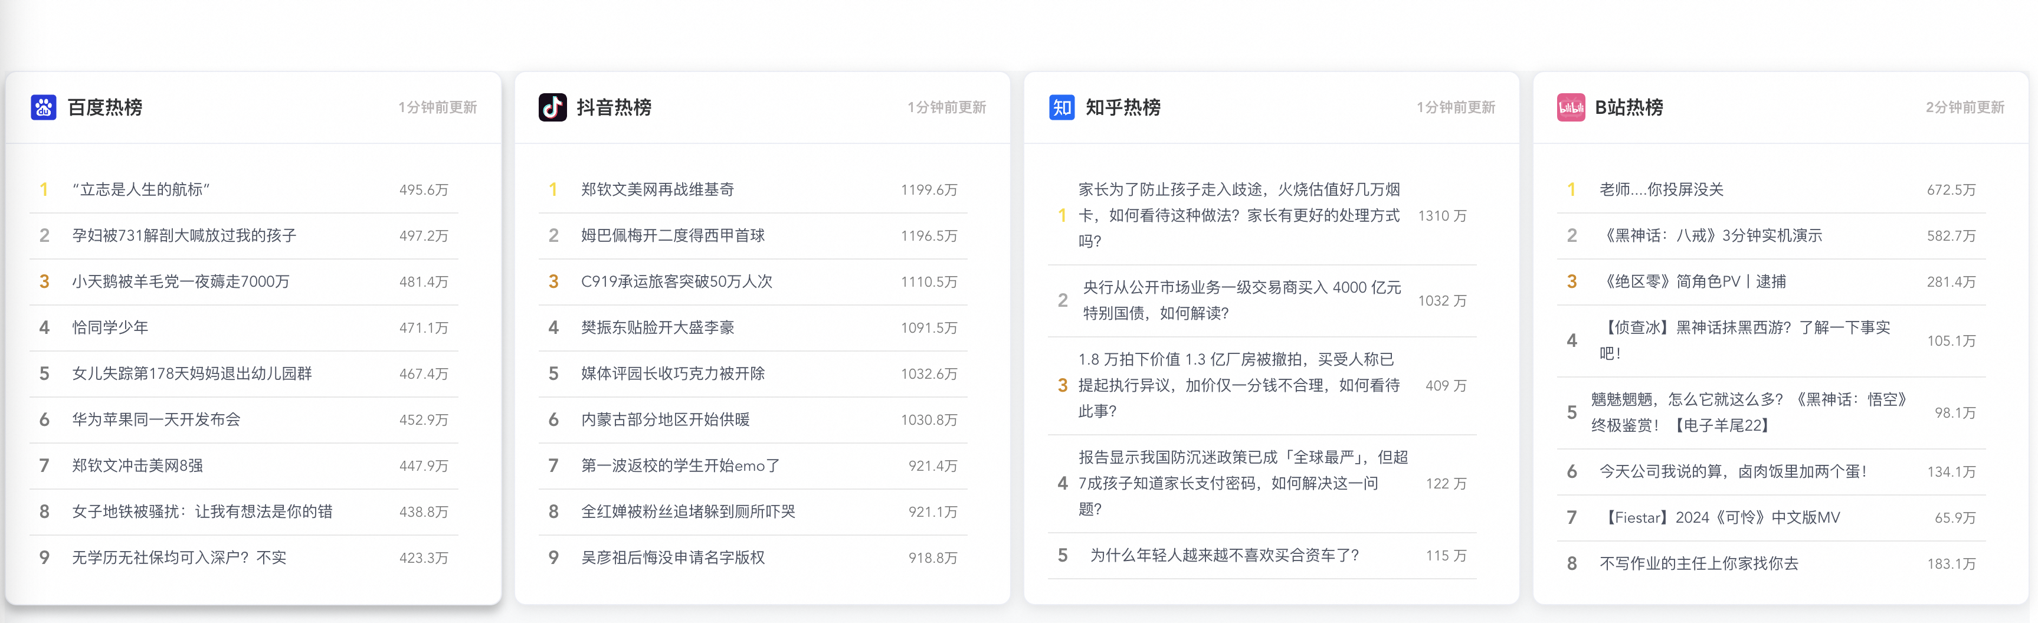Open Baidu topic "立志是人生的航标"
This screenshot has width=2038, height=623.
point(141,190)
